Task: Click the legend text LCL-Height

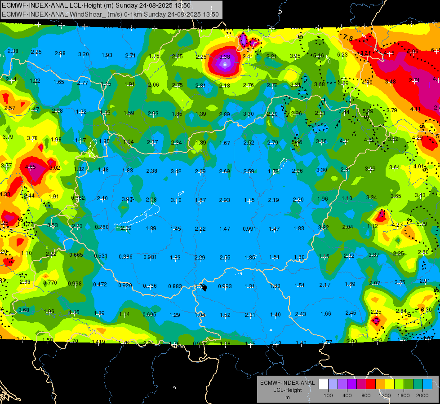Action: [287, 390]
